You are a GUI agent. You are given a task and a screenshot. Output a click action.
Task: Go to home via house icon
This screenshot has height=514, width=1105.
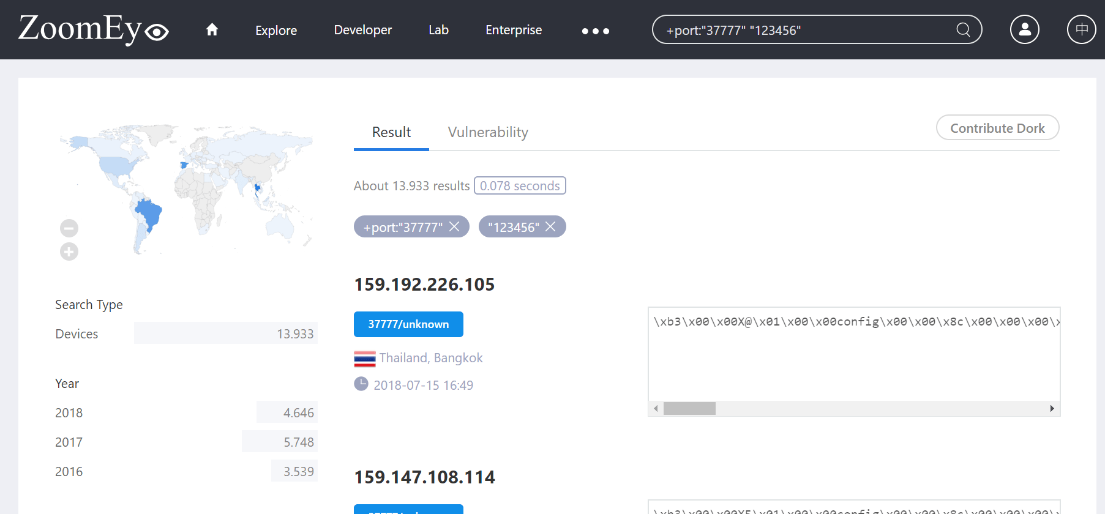(212, 29)
